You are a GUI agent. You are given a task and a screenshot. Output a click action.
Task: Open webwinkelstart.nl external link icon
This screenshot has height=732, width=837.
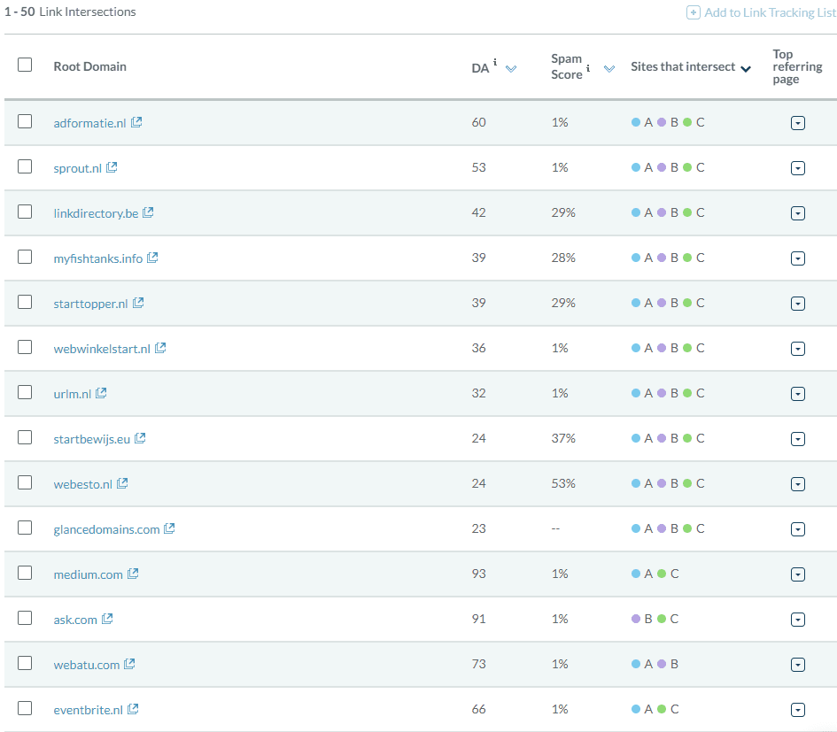point(160,348)
